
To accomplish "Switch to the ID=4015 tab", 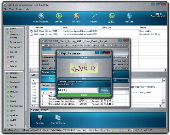I will [45, 109].
